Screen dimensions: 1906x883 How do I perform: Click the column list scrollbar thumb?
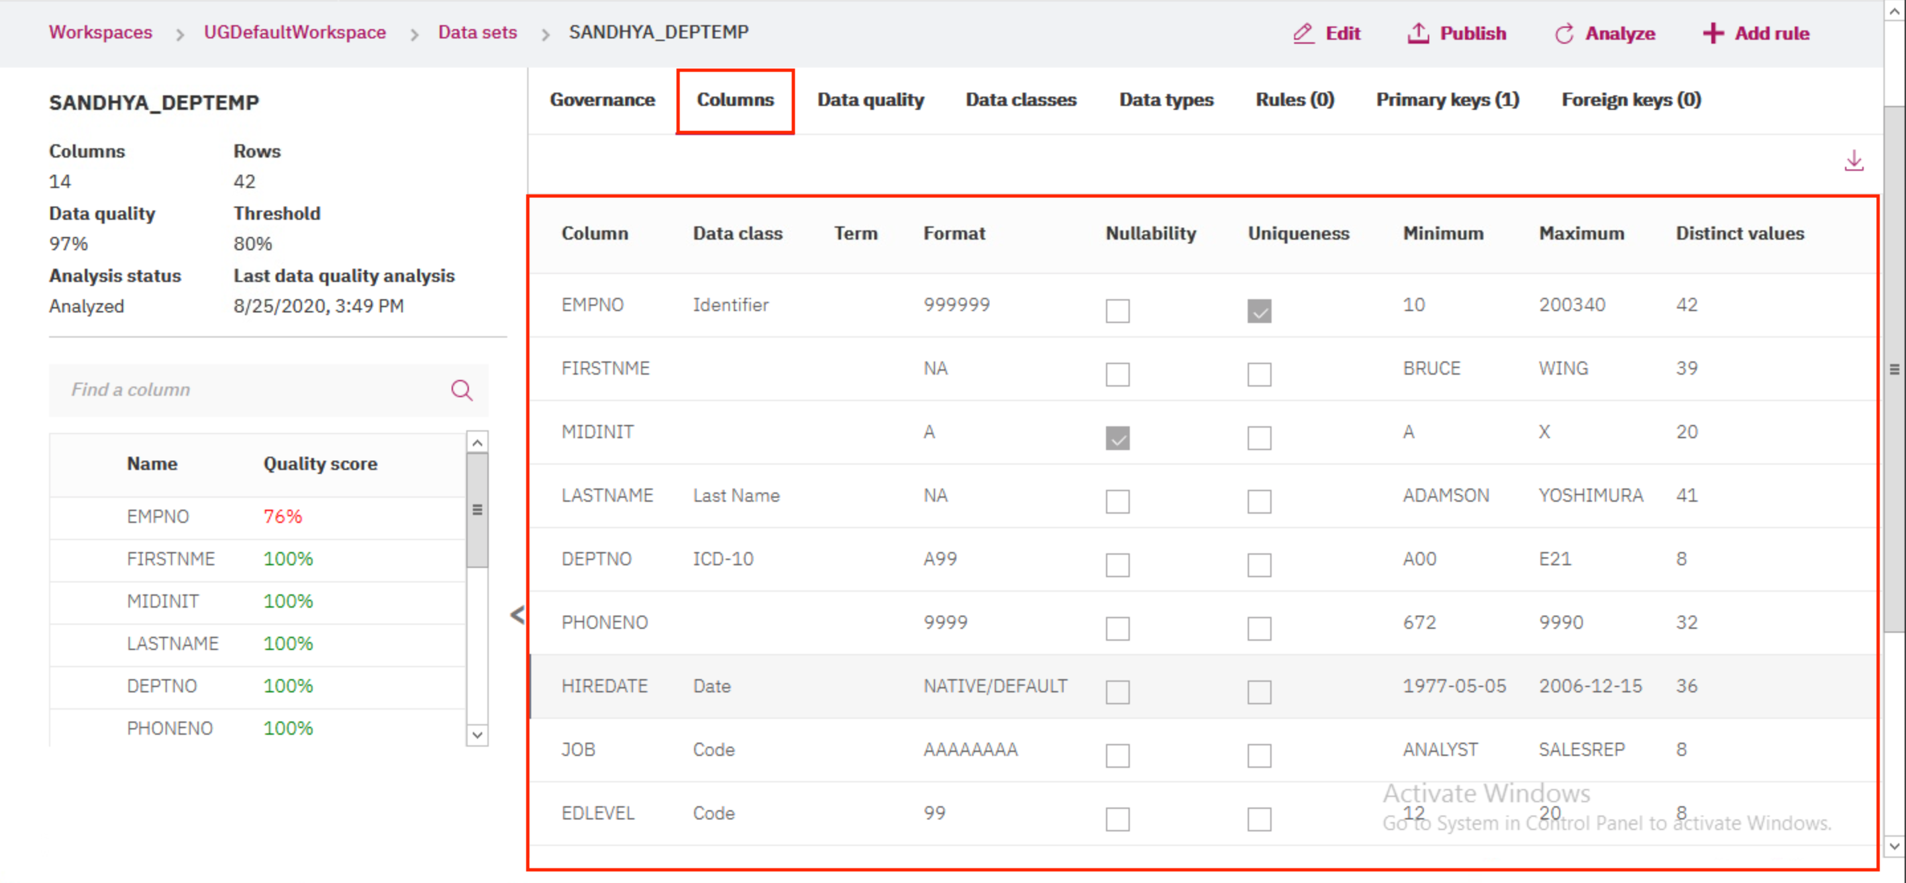click(477, 510)
